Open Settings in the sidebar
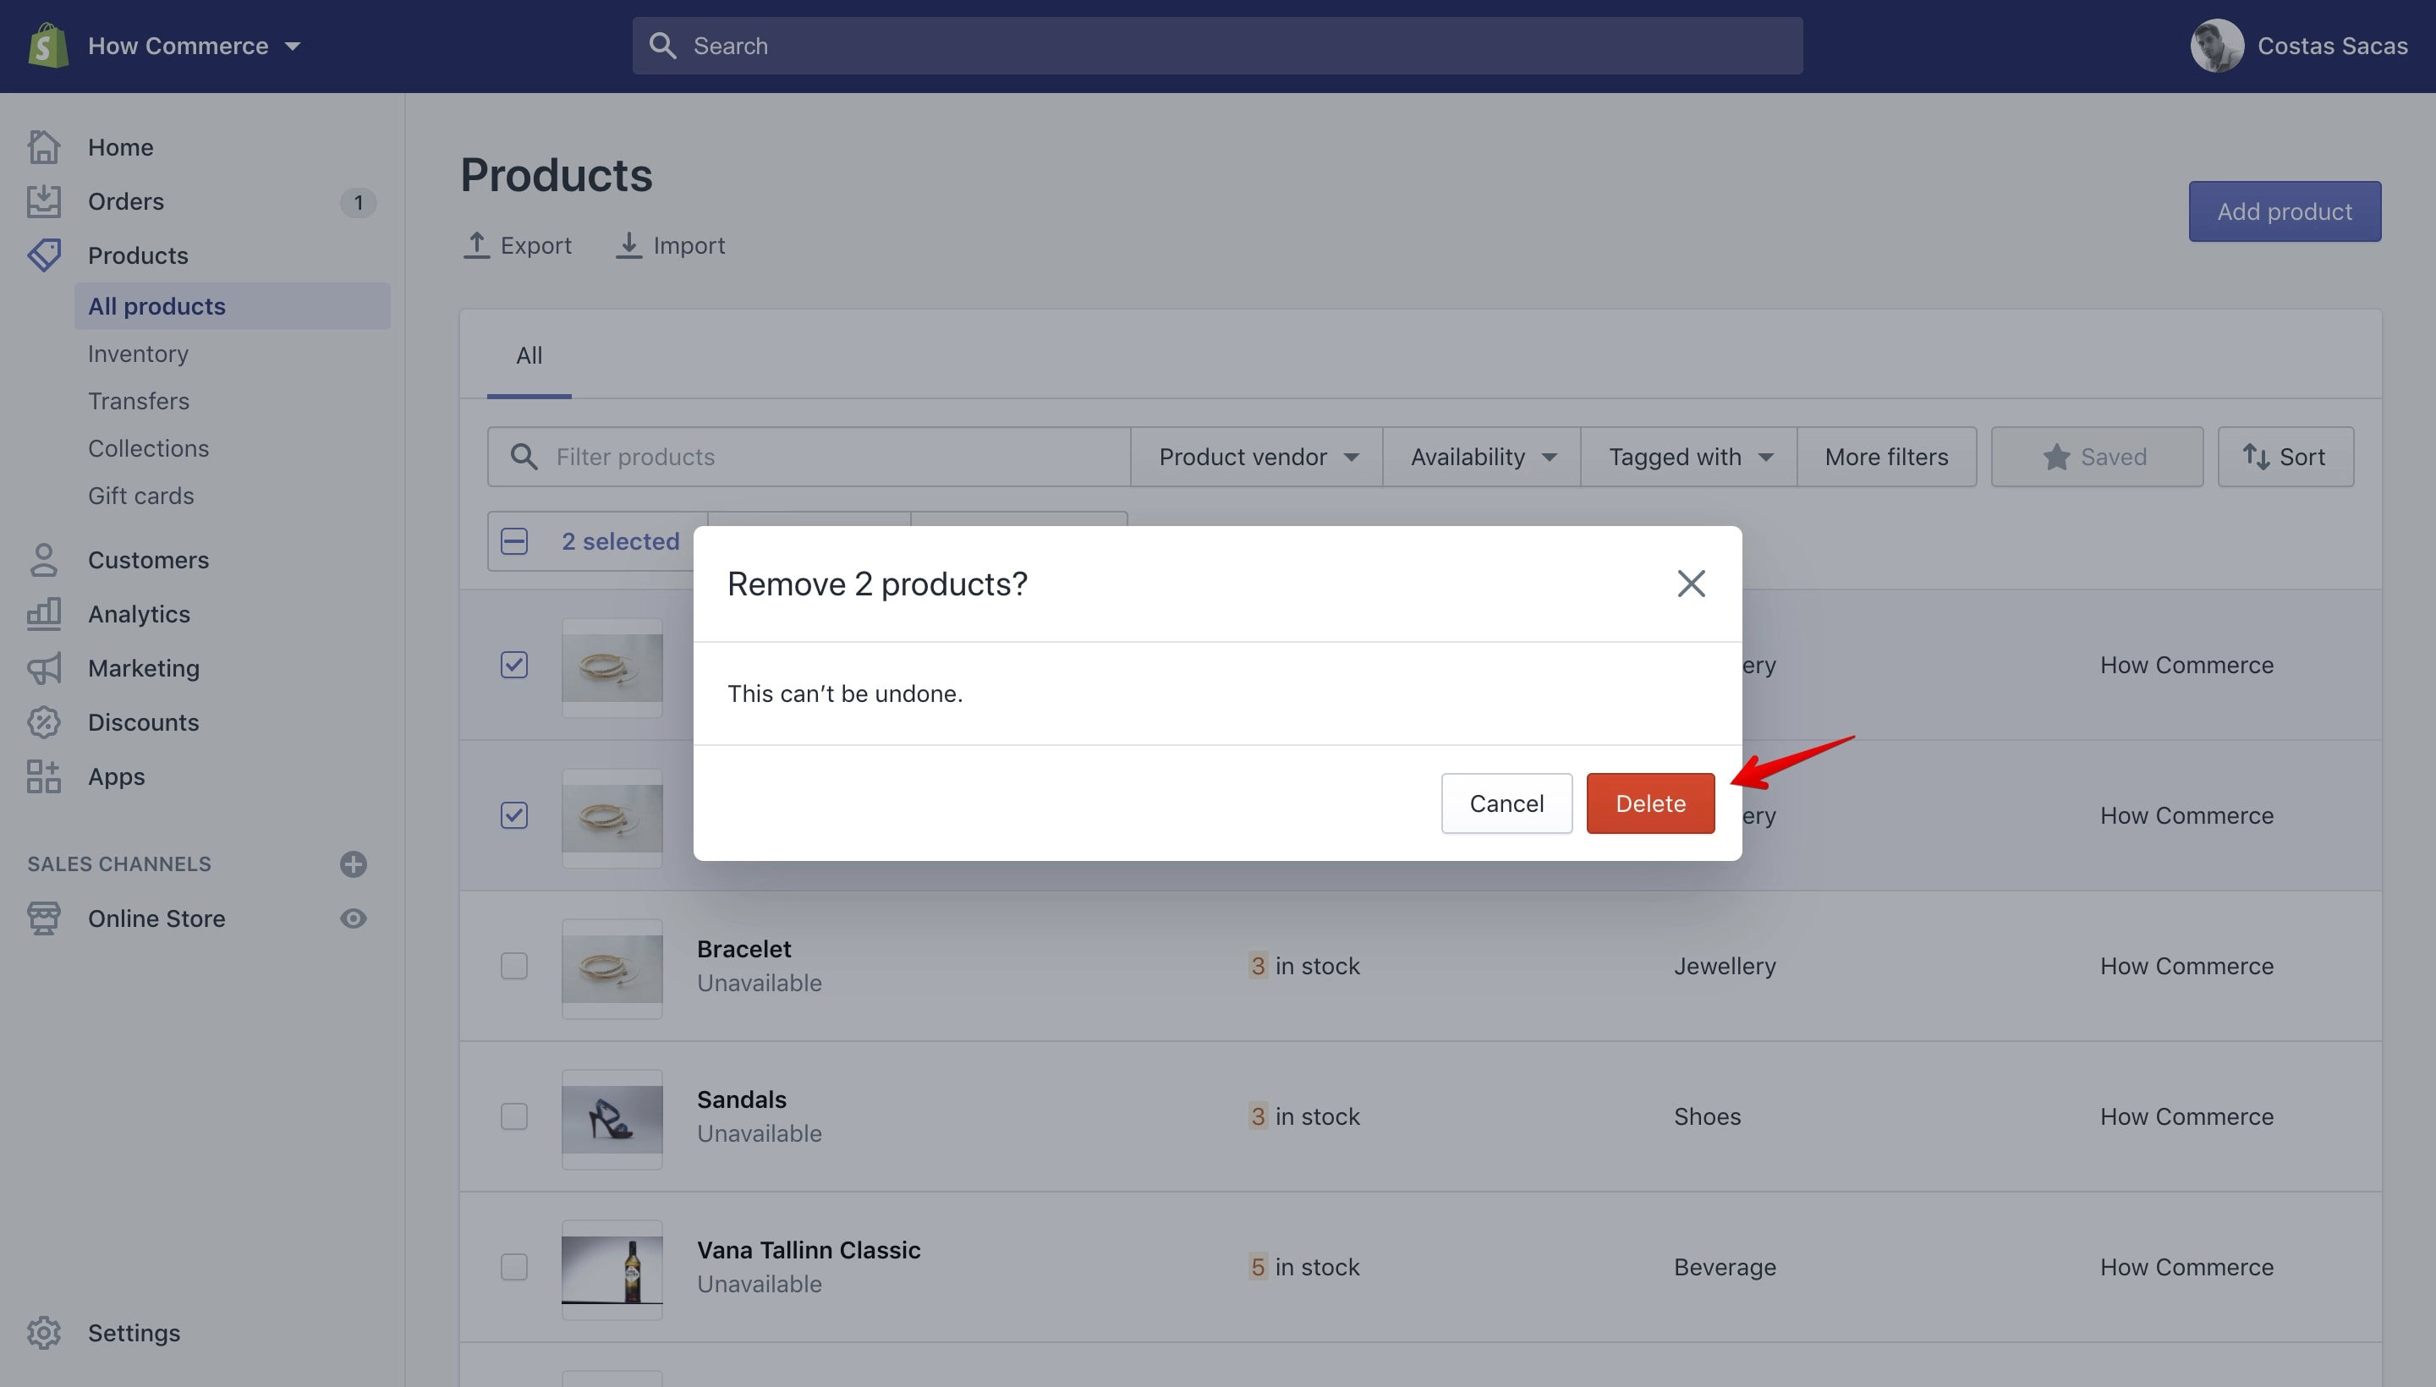This screenshot has height=1387, width=2436. (x=134, y=1333)
